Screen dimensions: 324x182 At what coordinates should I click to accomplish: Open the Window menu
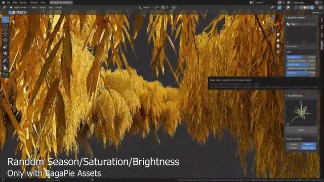[x=34, y=3]
